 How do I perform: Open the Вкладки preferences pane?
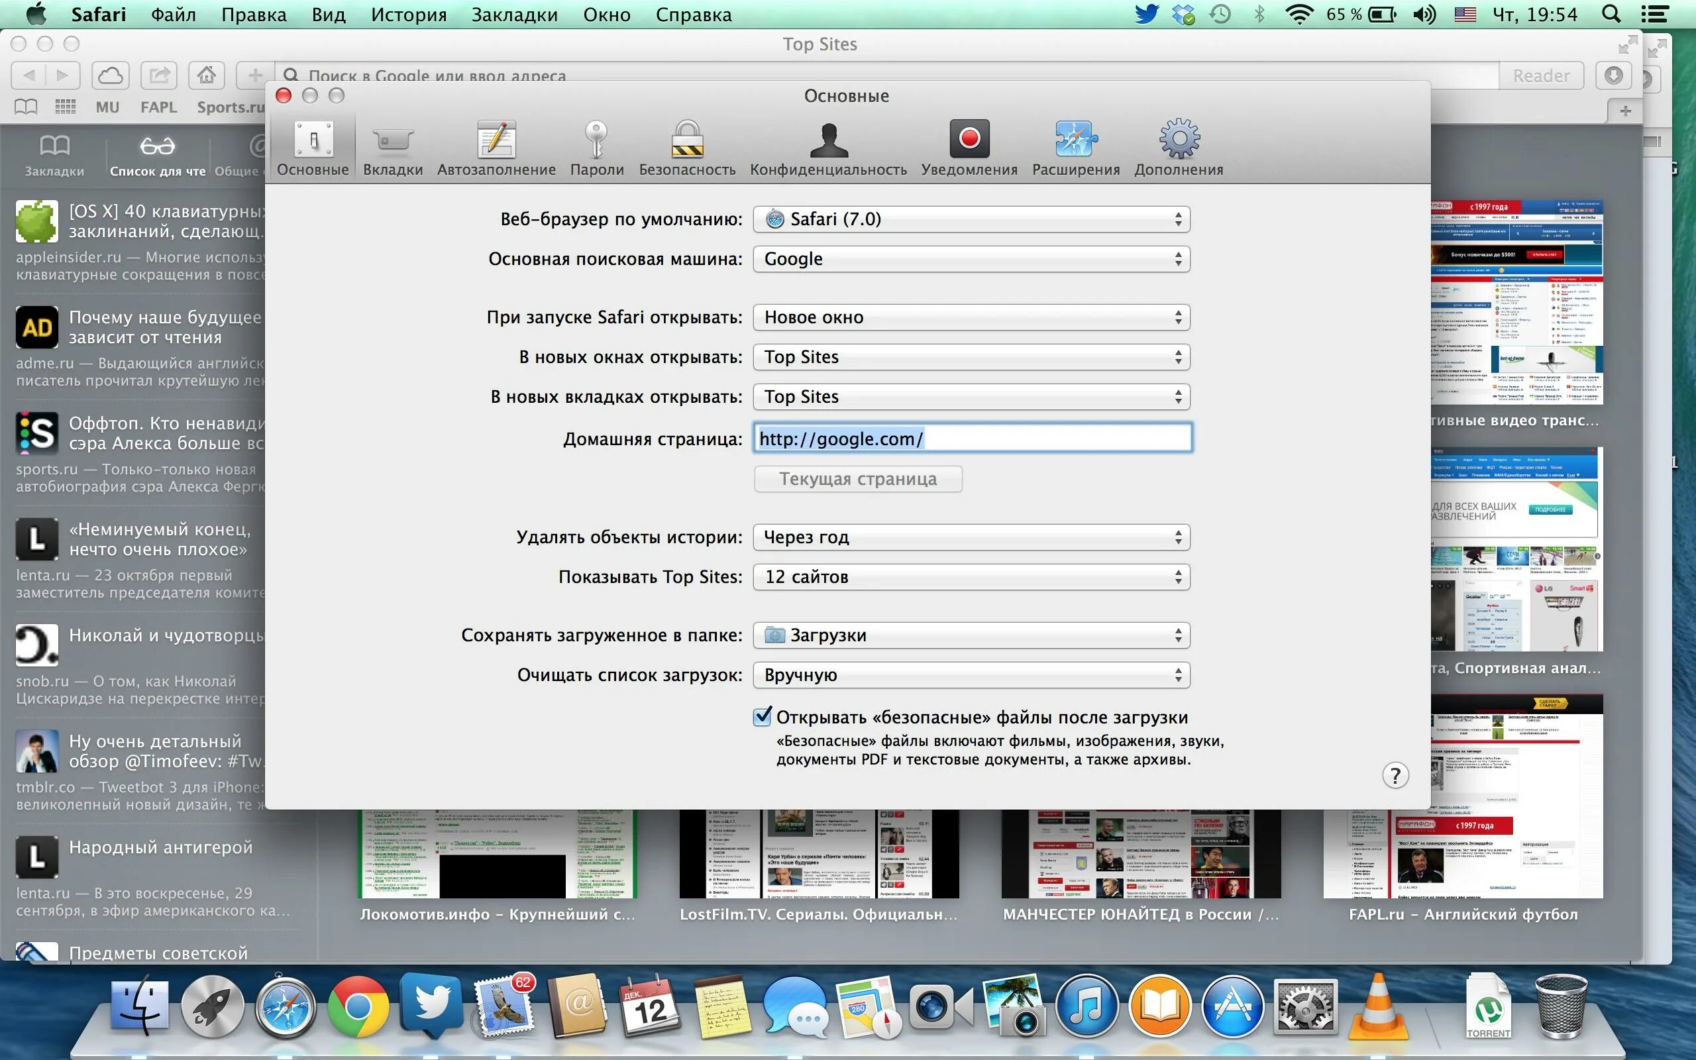[392, 148]
